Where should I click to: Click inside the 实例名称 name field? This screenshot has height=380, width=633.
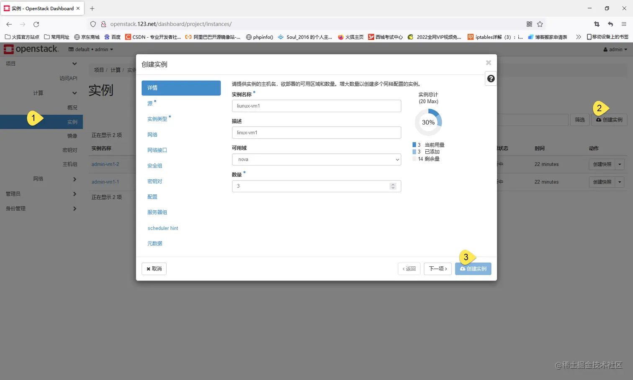coord(316,106)
